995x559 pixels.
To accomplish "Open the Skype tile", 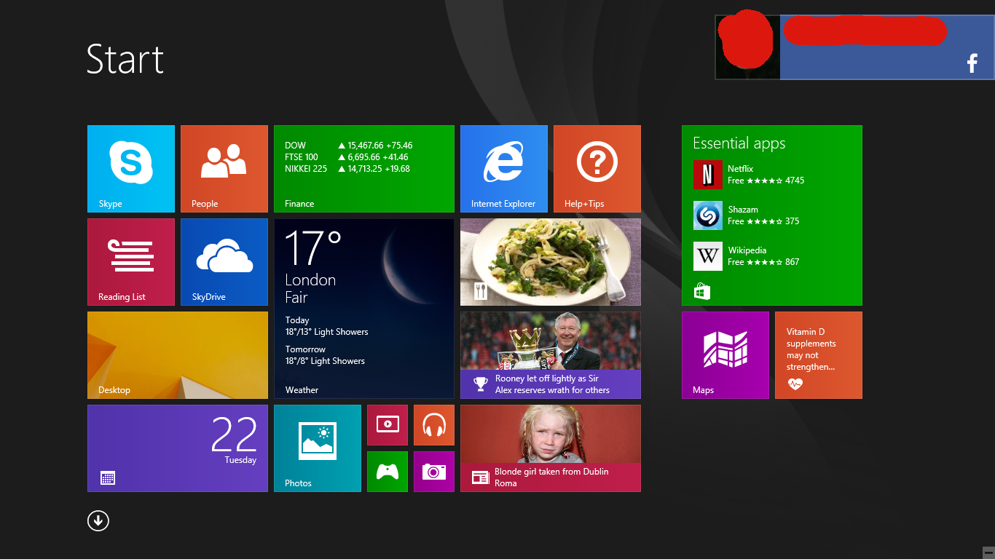I will click(131, 169).
